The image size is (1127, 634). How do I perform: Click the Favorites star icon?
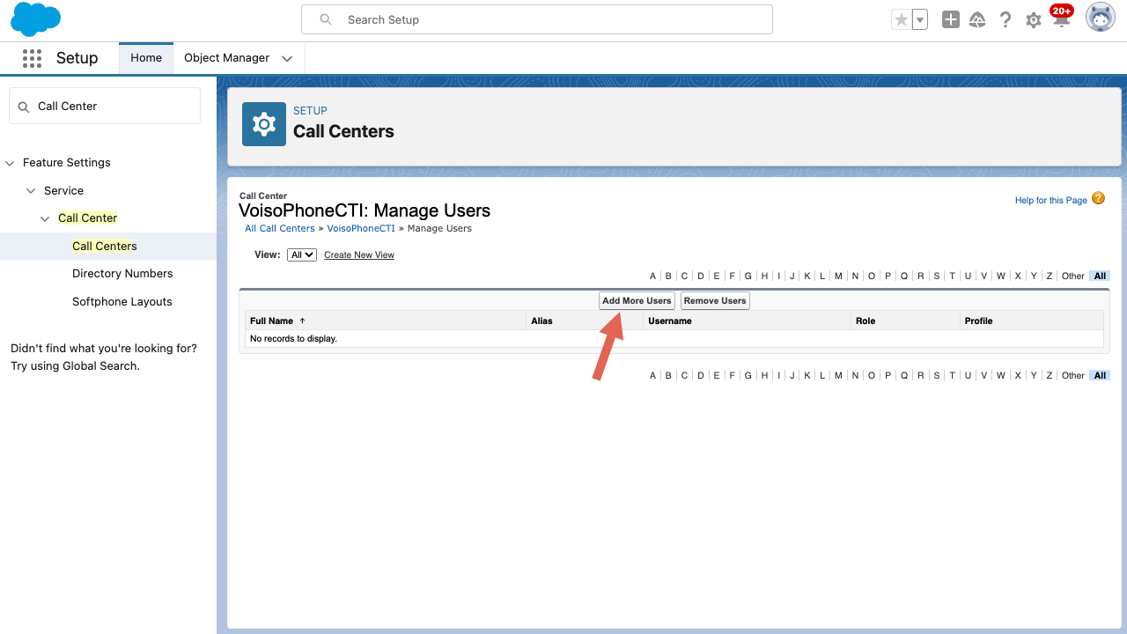click(x=901, y=19)
